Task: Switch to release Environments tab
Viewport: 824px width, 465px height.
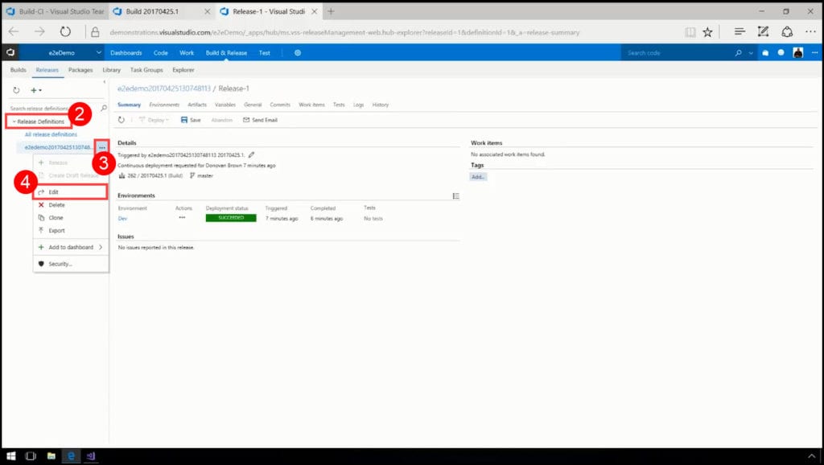Action: [164, 105]
